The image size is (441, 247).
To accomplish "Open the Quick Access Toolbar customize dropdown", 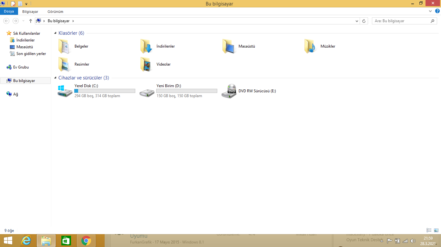I will (x=26, y=4).
